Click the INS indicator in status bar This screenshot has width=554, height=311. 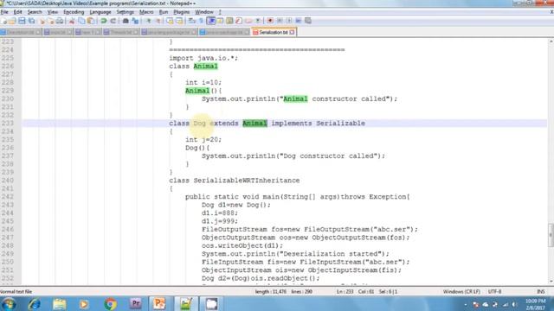[540, 292]
